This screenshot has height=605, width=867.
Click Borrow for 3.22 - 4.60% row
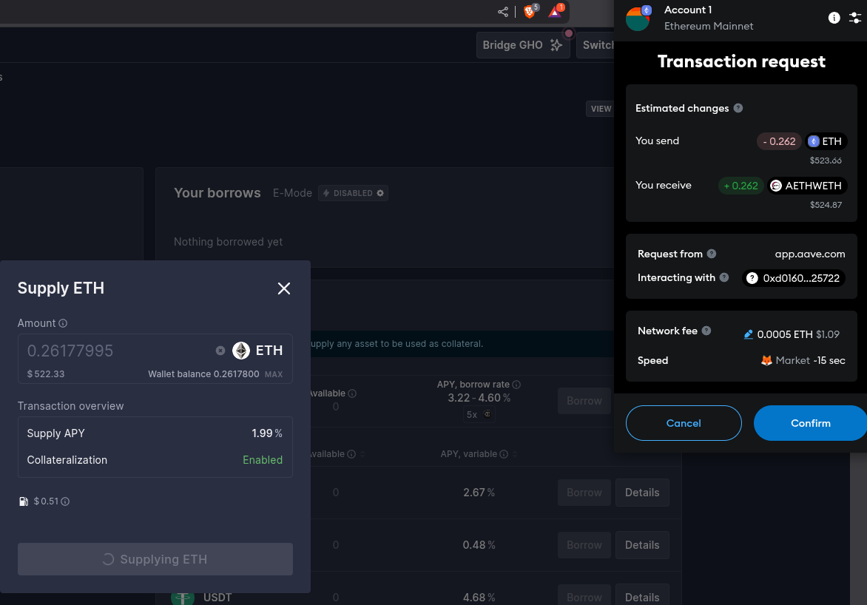[x=584, y=401]
